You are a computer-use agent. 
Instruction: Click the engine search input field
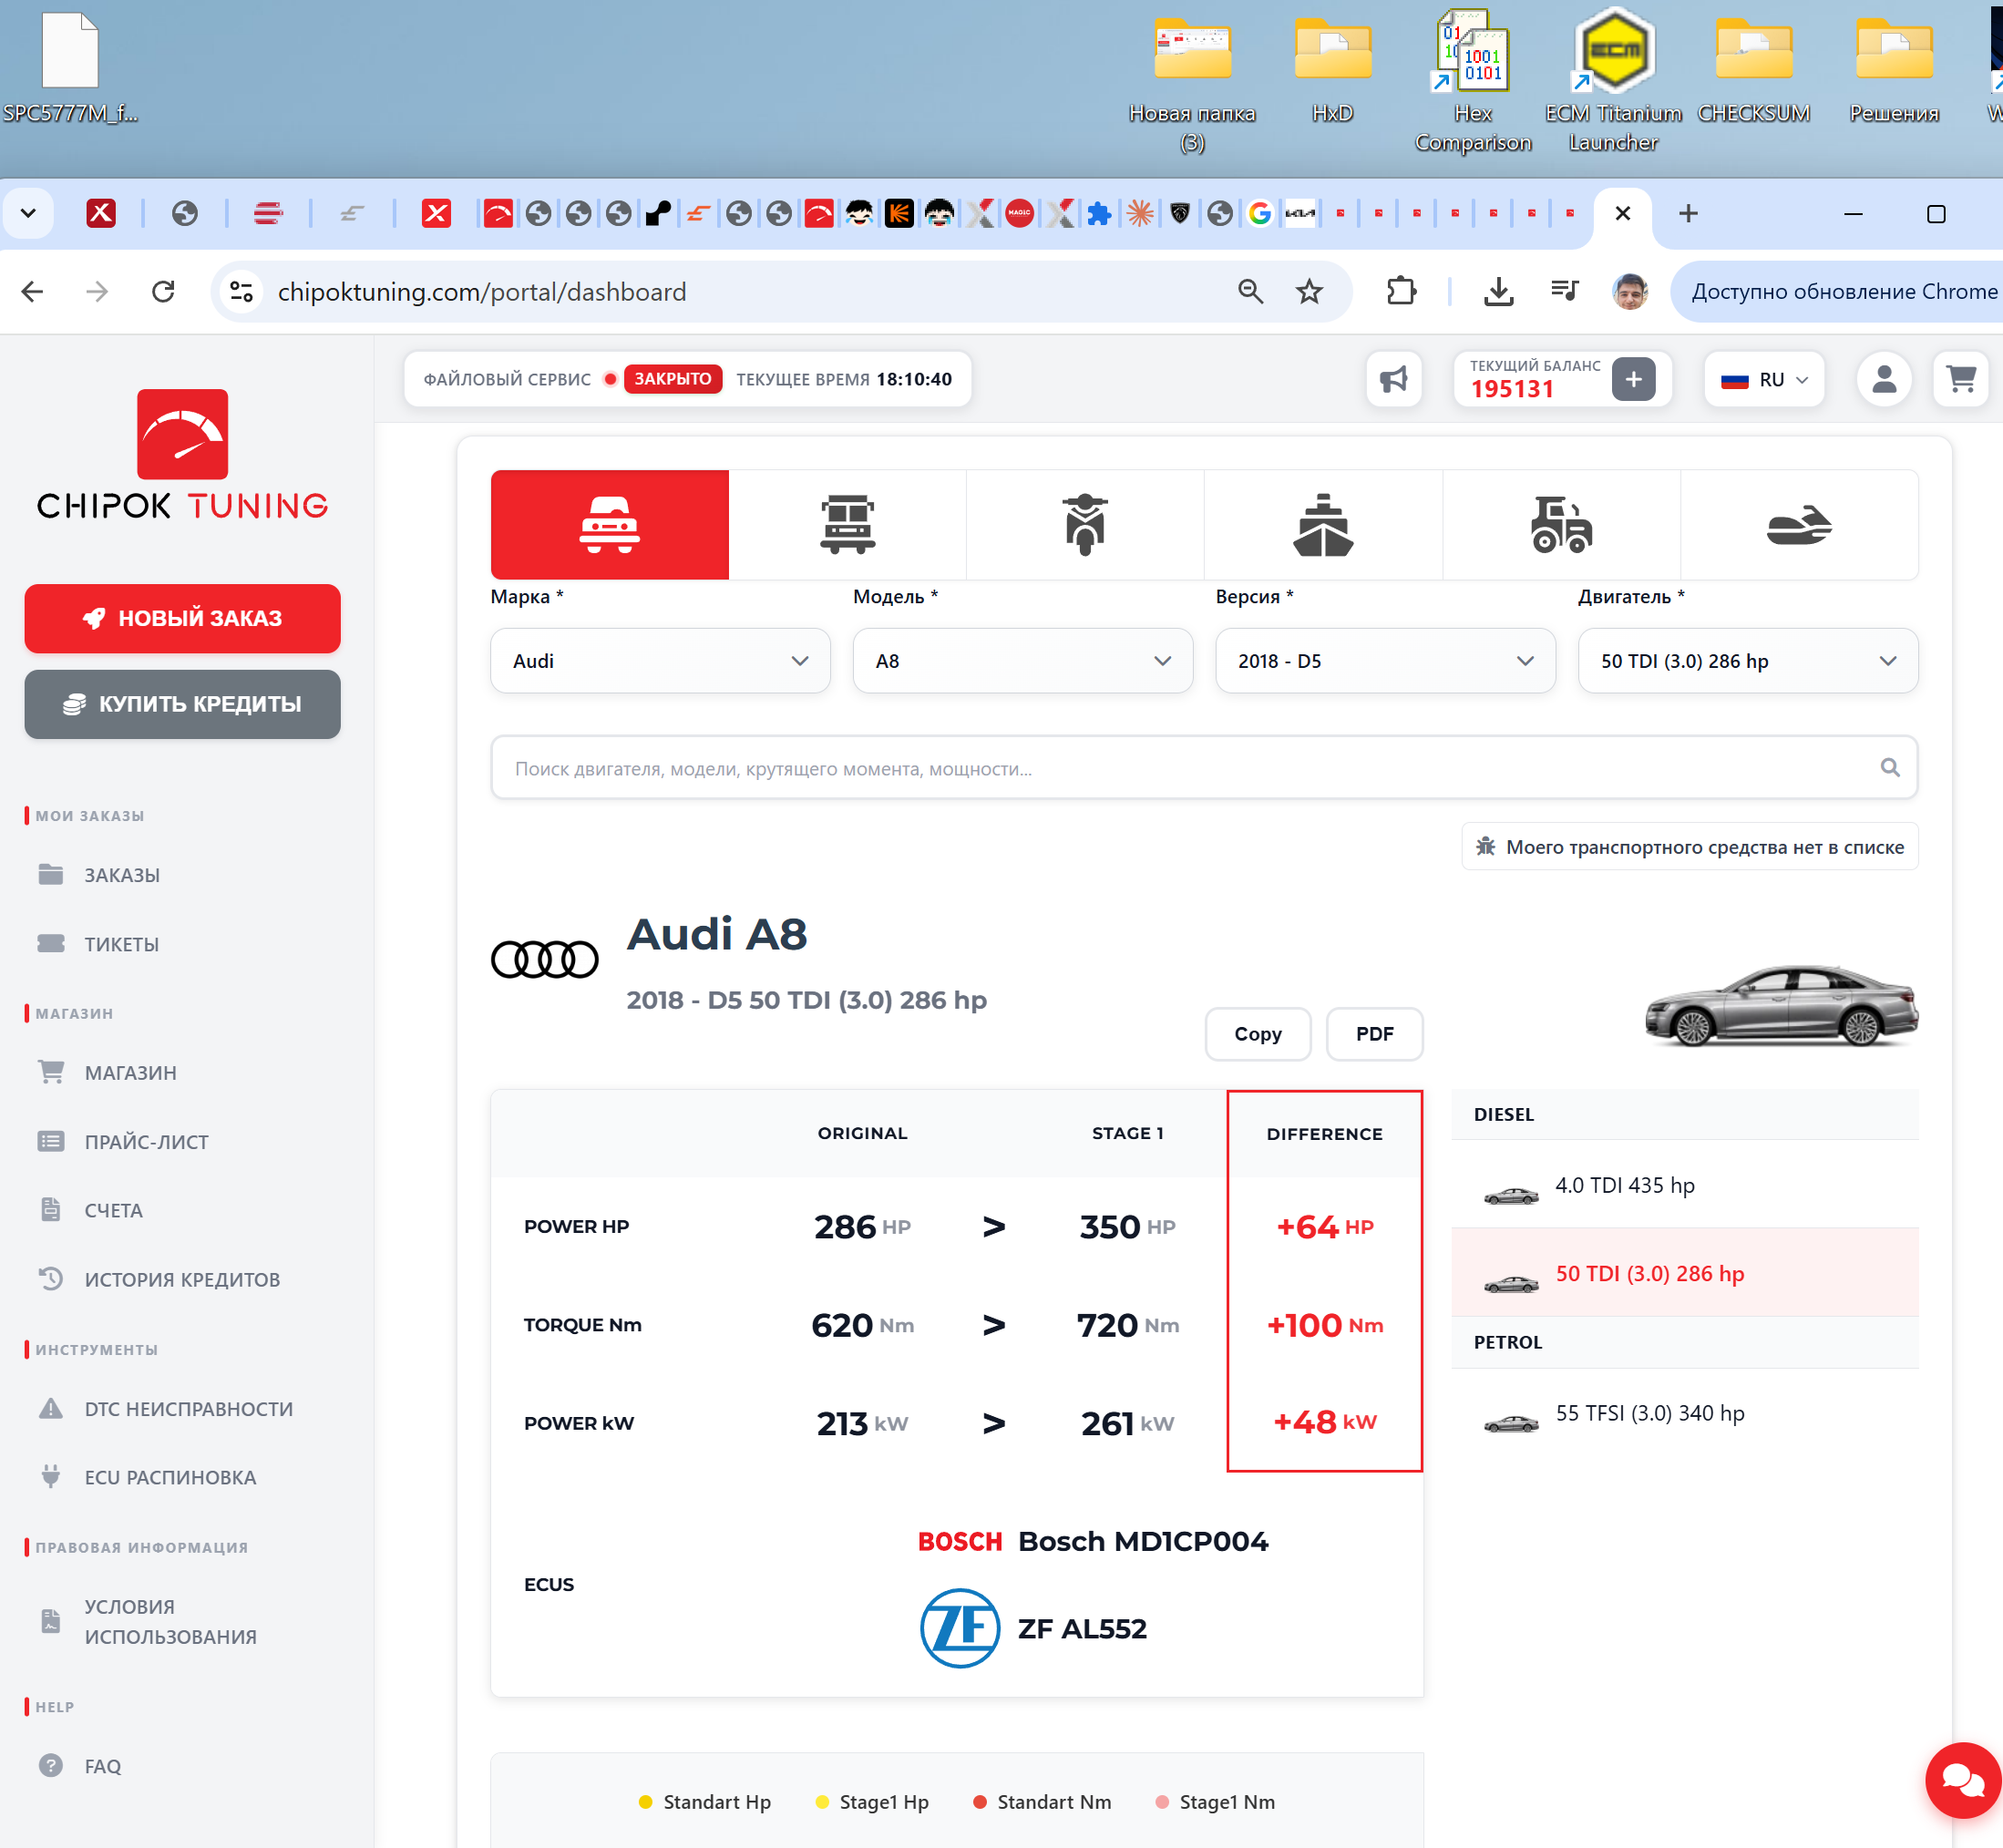coord(1203,768)
